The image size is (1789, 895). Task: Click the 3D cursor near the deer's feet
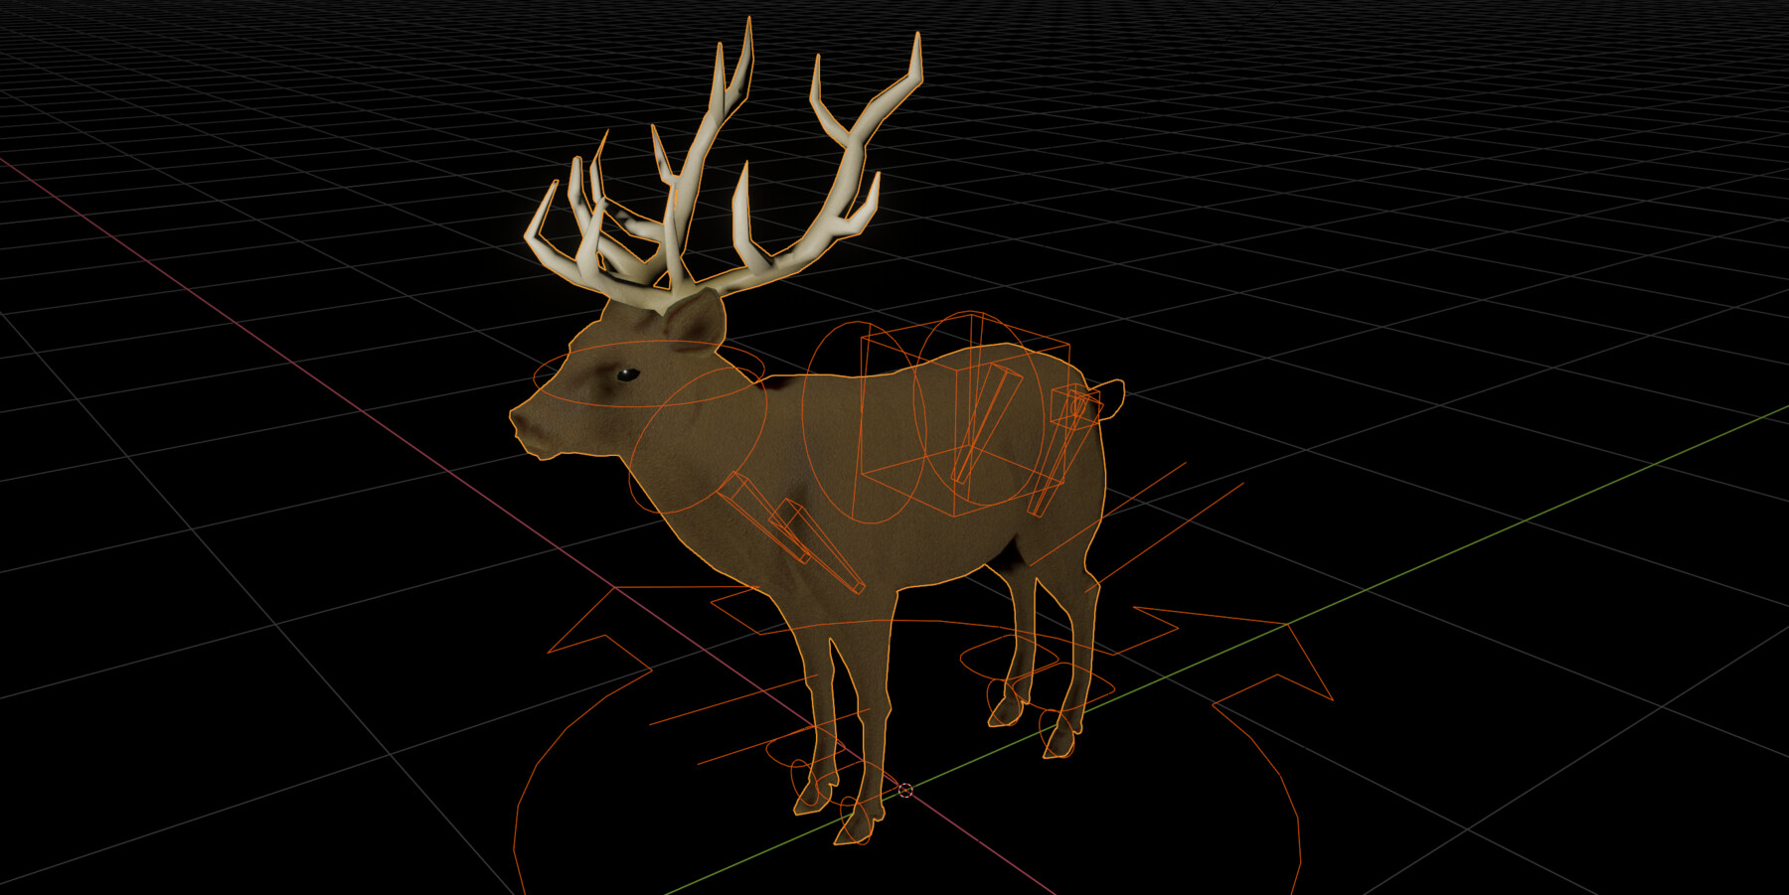pyautogui.click(x=904, y=791)
